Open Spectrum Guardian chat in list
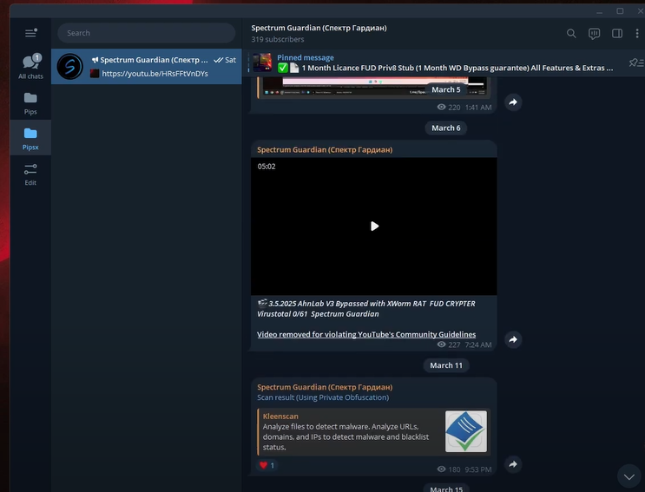Viewport: 645px width, 492px height. pyautogui.click(x=147, y=67)
